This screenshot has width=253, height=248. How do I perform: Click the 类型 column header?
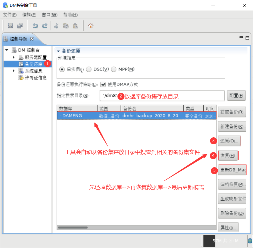[193, 109]
